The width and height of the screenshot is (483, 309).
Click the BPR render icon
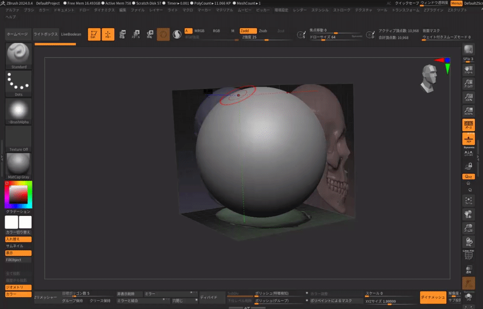[x=468, y=50]
